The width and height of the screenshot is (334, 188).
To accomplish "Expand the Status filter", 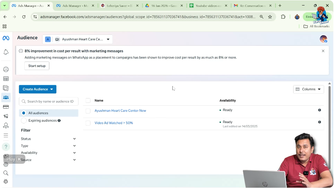I will tap(48, 139).
